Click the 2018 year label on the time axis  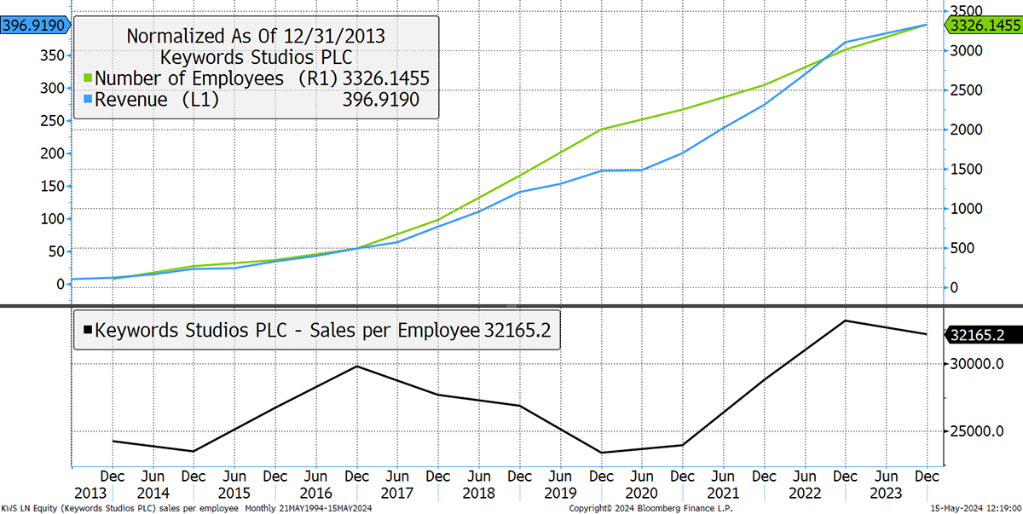pos(477,493)
